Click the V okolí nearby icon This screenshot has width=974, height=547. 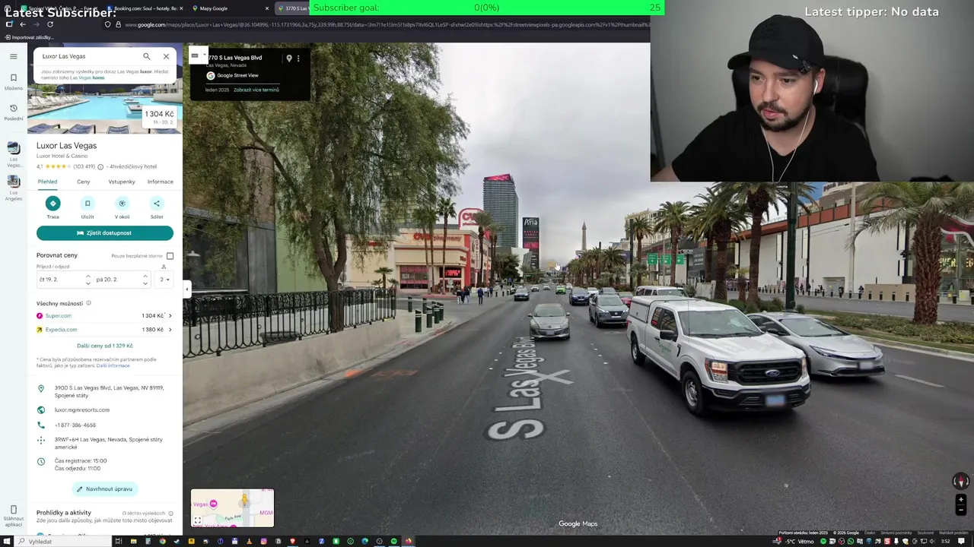point(122,204)
